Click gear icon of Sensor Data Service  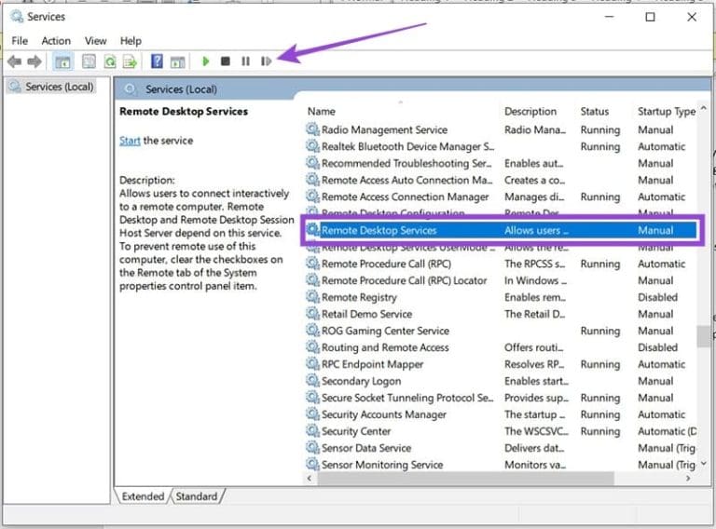click(x=312, y=447)
